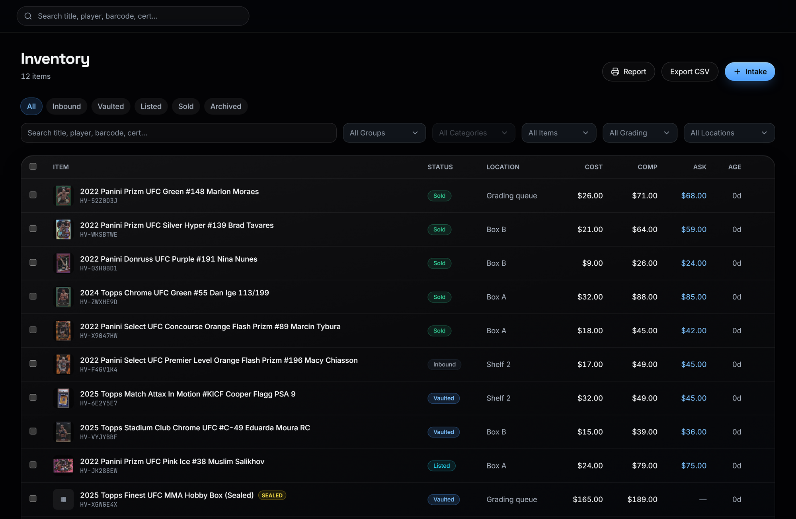Click the $165.00 cost value
Image resolution: width=796 pixels, height=519 pixels.
tap(587, 500)
